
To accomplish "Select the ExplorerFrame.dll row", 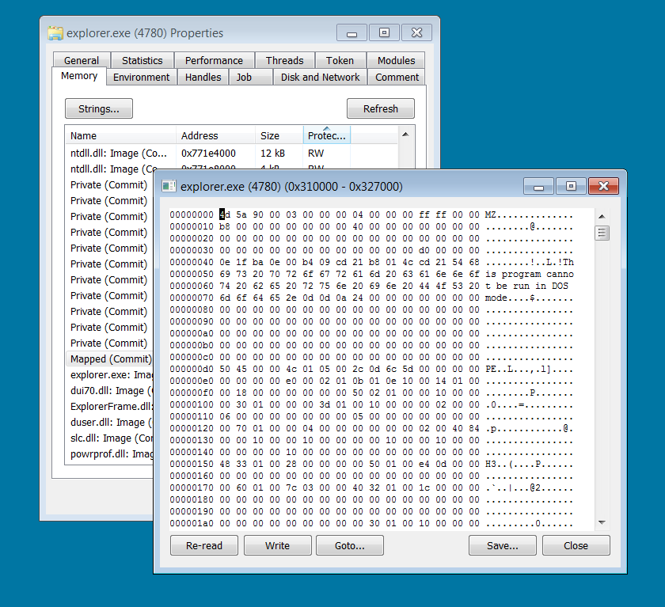I will [x=111, y=407].
